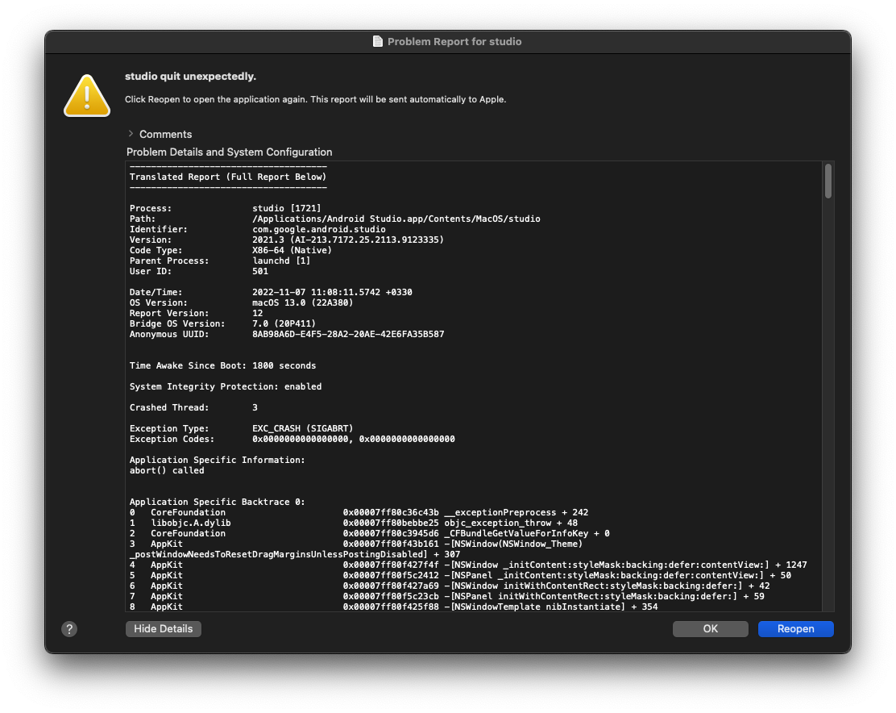Click frame 7 'NSPanel initWithContentRect' line
The image size is (896, 713).
(x=447, y=596)
